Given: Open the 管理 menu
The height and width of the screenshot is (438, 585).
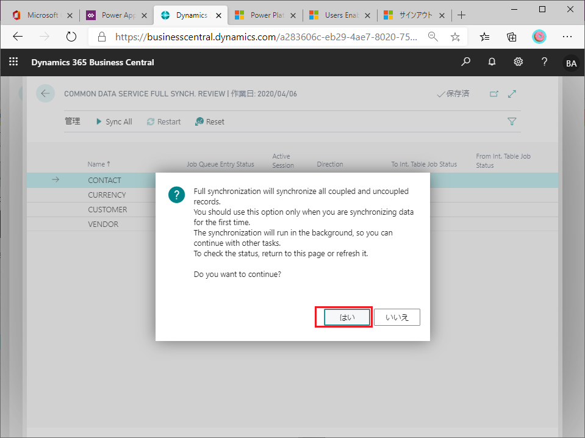Looking at the screenshot, I should coord(73,121).
